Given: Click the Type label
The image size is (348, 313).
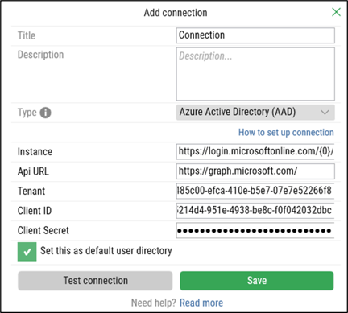Looking at the screenshot, I should click(27, 113).
